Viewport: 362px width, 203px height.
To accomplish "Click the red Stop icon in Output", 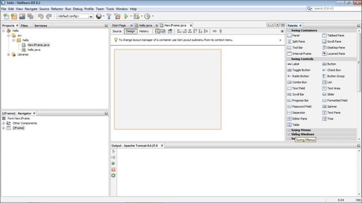I will click(x=113, y=170).
